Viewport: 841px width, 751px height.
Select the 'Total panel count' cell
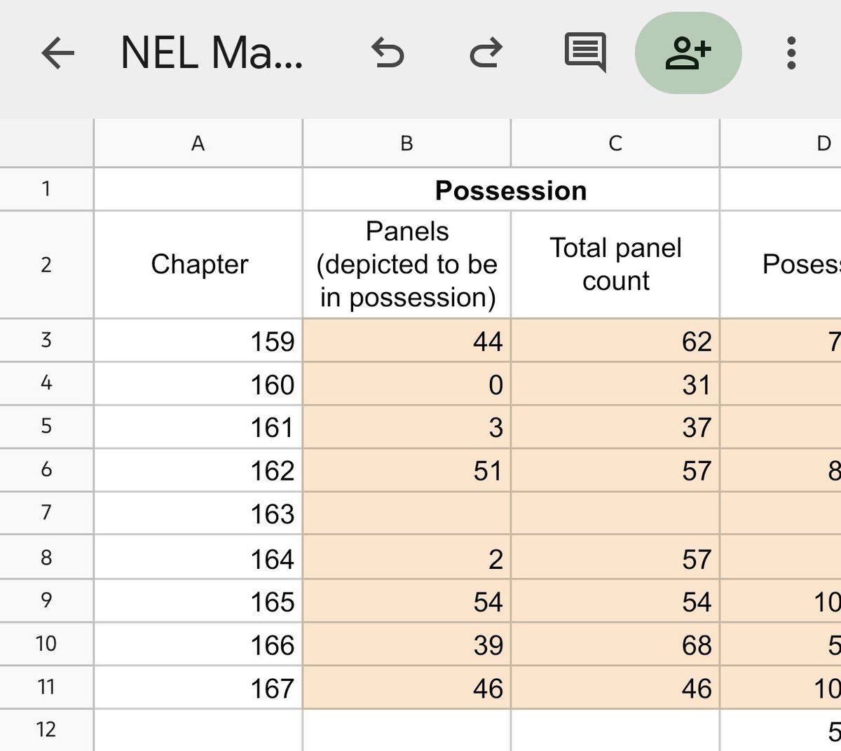pos(615,265)
